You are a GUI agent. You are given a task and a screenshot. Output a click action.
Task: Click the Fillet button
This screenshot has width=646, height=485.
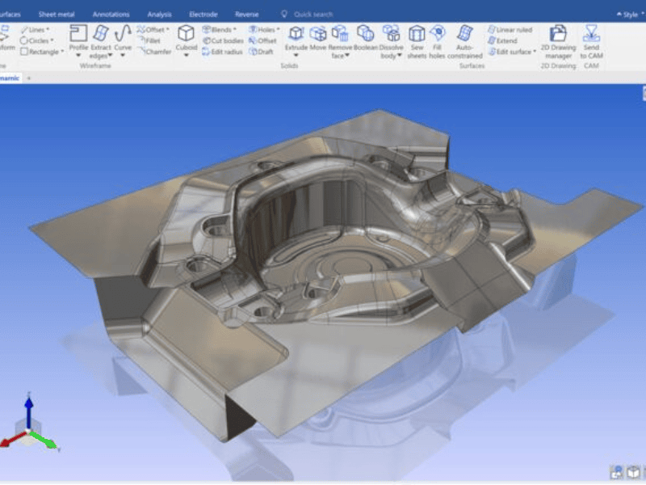(x=153, y=40)
